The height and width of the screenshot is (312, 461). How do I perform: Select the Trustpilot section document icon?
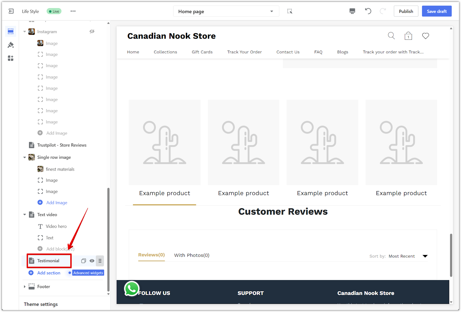(x=31, y=145)
